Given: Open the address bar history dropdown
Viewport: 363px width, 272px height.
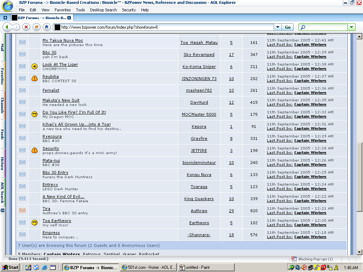Looking at the screenshot, I should (x=278, y=27).
